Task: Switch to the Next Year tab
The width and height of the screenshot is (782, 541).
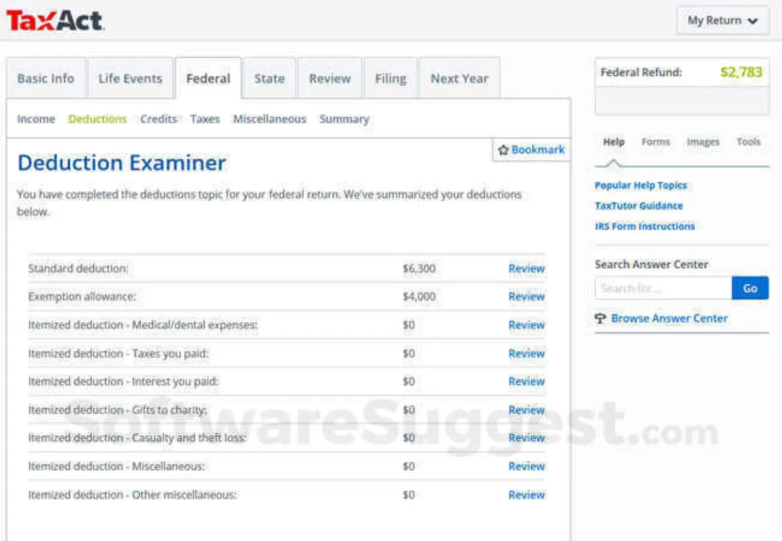Action: click(x=459, y=79)
